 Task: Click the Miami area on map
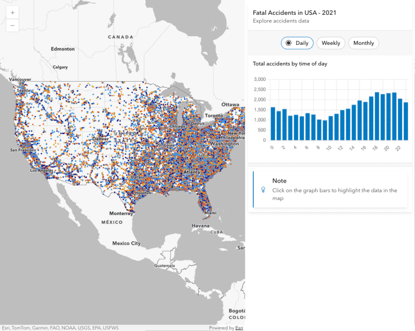tap(210, 212)
